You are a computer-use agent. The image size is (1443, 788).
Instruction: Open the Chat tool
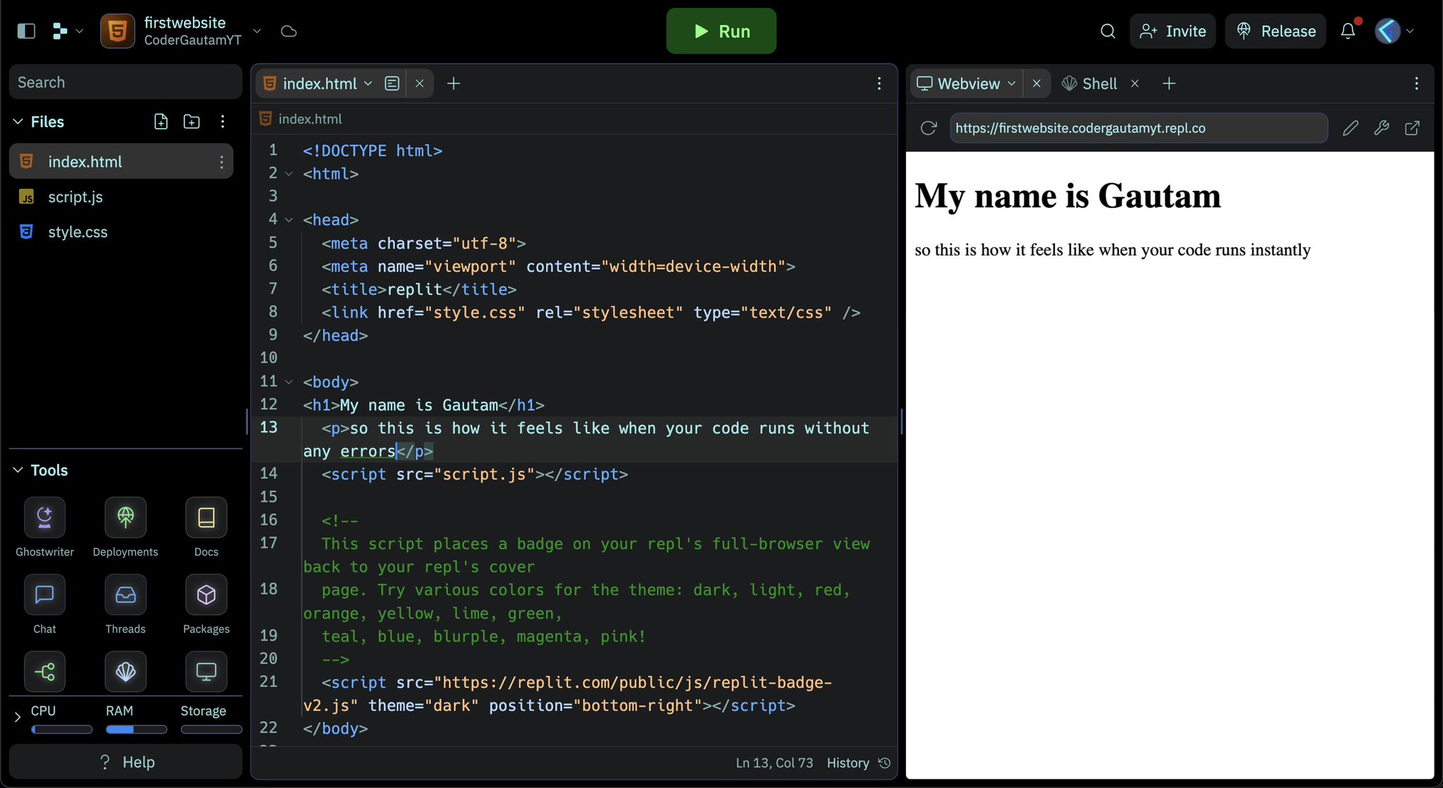(x=44, y=605)
